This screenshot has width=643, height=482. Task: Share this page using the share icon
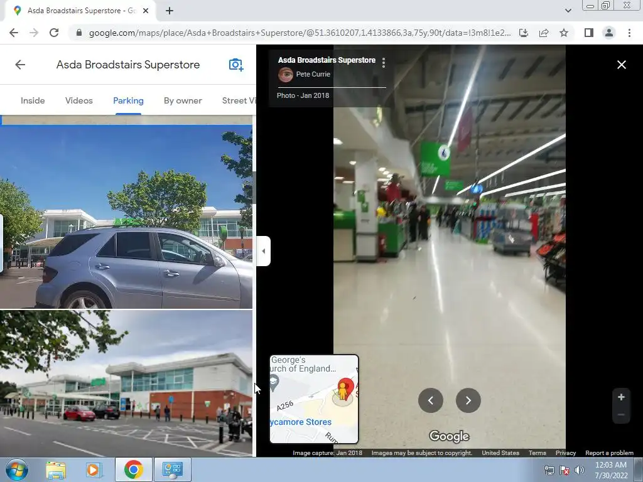coord(544,33)
